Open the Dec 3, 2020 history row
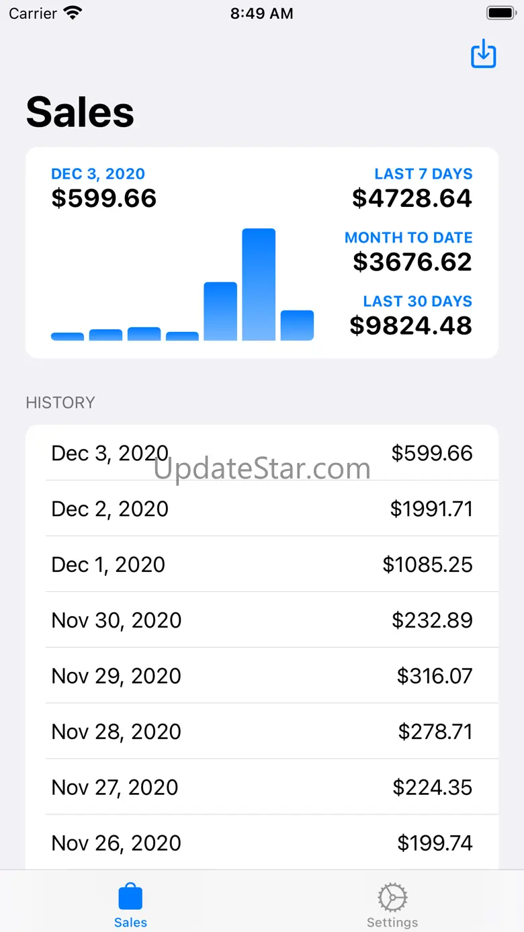This screenshot has height=932, width=524. tap(262, 453)
